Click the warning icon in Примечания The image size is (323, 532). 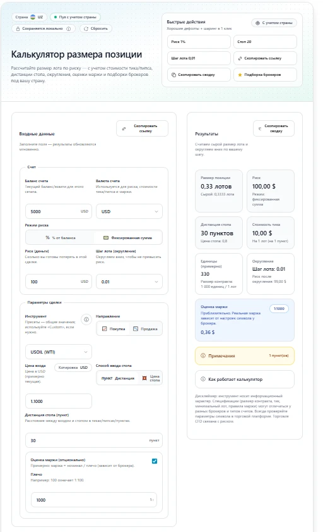[x=203, y=356]
